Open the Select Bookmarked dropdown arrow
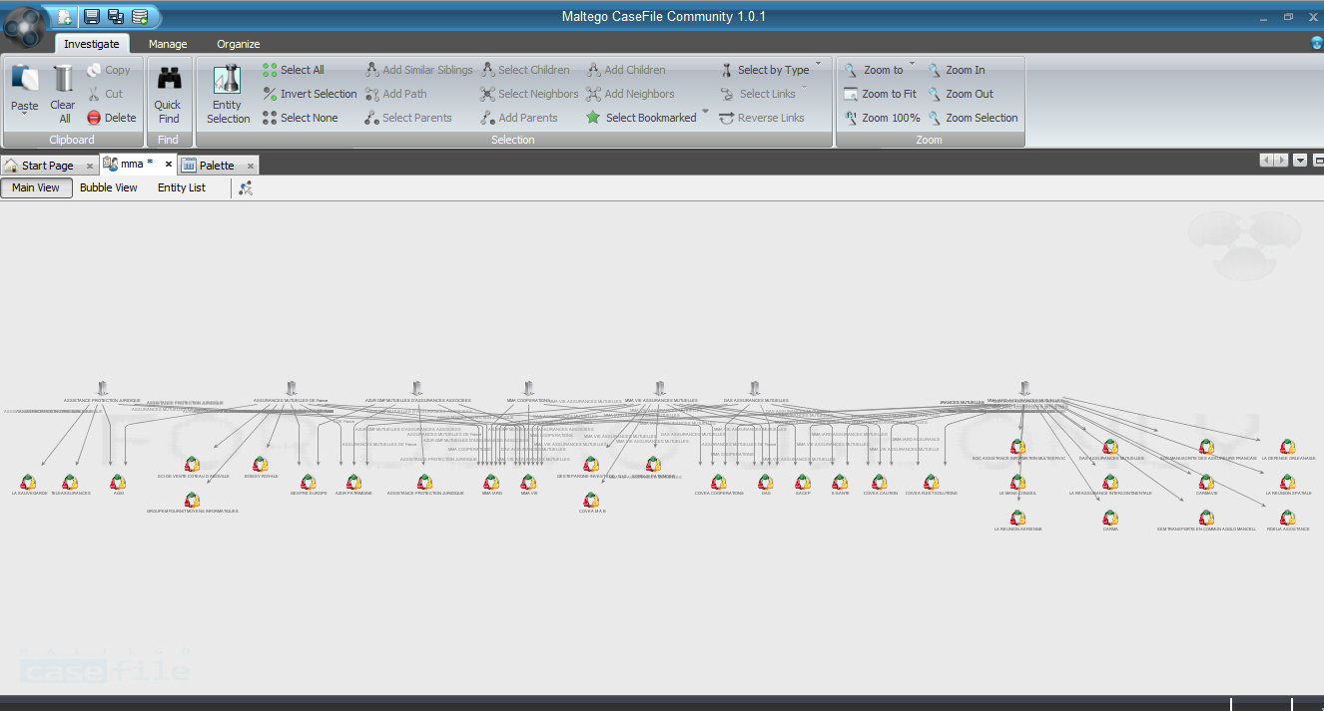 click(x=705, y=112)
